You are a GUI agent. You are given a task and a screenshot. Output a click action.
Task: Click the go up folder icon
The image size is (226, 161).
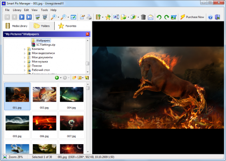pos(87,78)
